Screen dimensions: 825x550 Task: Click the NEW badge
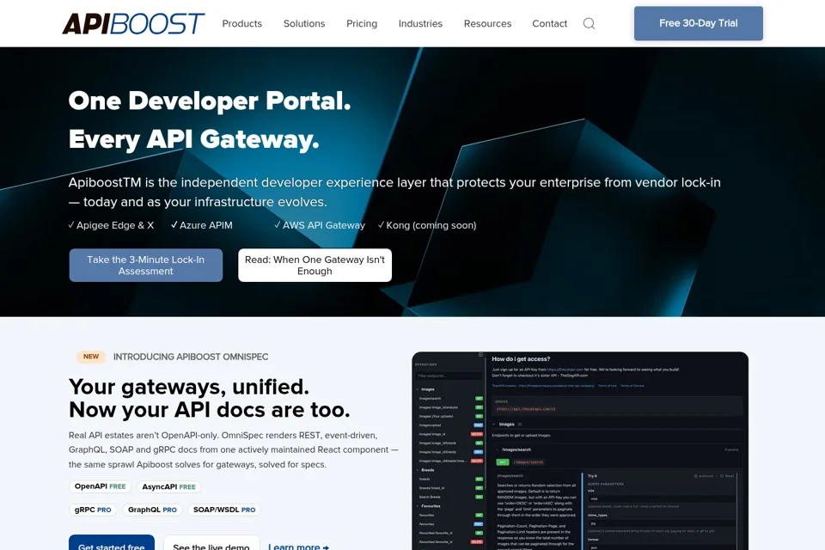tap(91, 357)
